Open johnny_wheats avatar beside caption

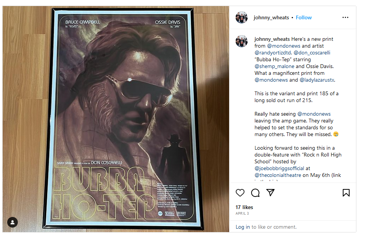242,41
